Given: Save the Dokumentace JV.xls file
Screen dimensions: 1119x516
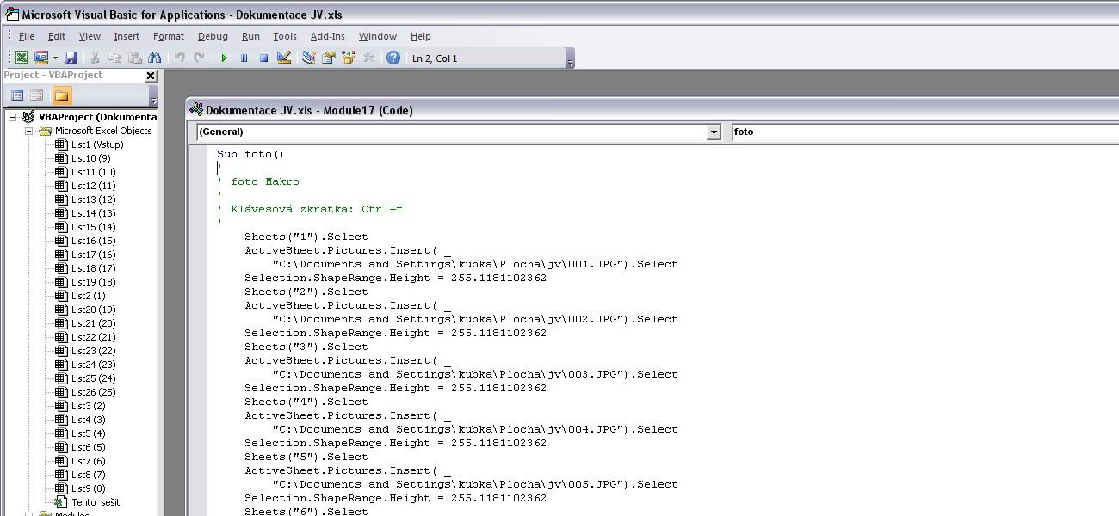Looking at the screenshot, I should (71, 58).
